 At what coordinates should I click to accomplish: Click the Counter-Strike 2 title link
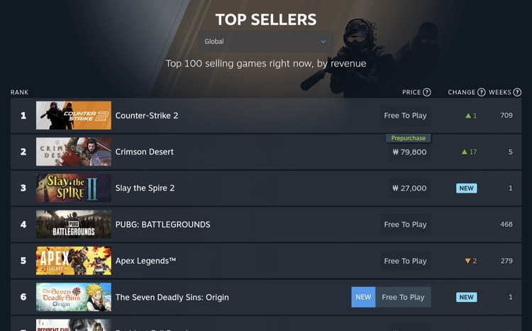point(147,116)
